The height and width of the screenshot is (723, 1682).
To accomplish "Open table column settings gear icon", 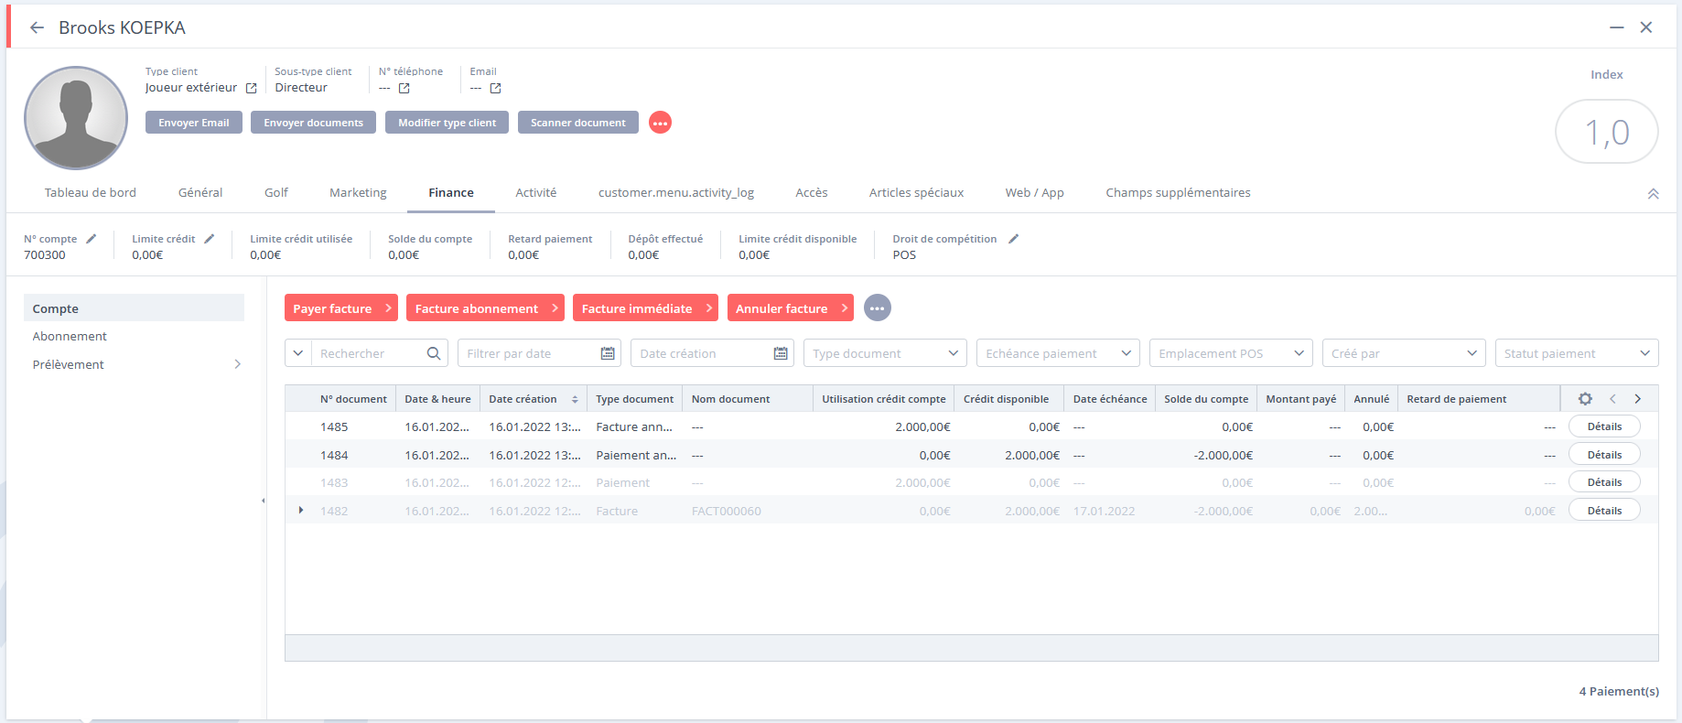I will click(x=1585, y=399).
